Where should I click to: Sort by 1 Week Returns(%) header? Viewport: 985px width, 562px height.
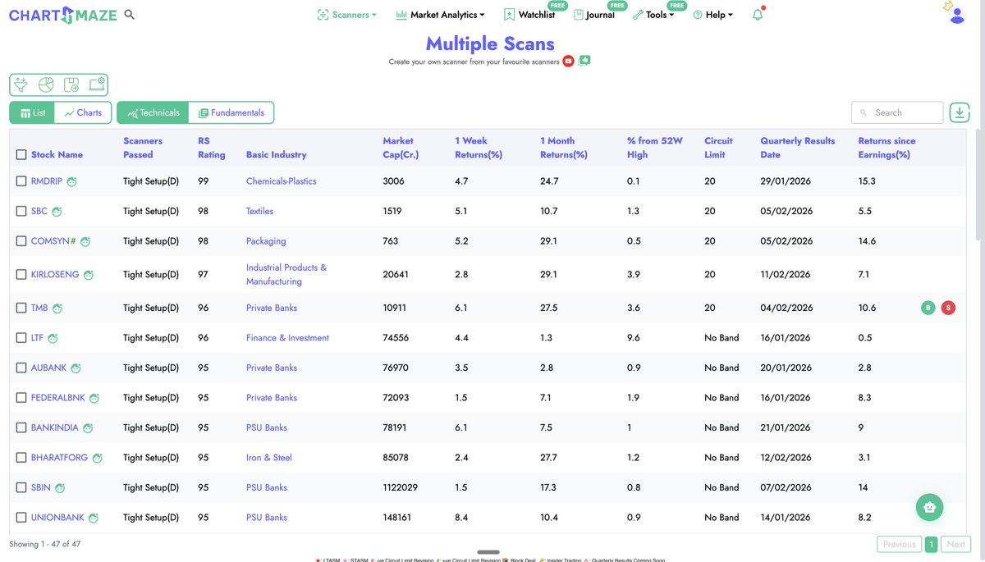[479, 148]
